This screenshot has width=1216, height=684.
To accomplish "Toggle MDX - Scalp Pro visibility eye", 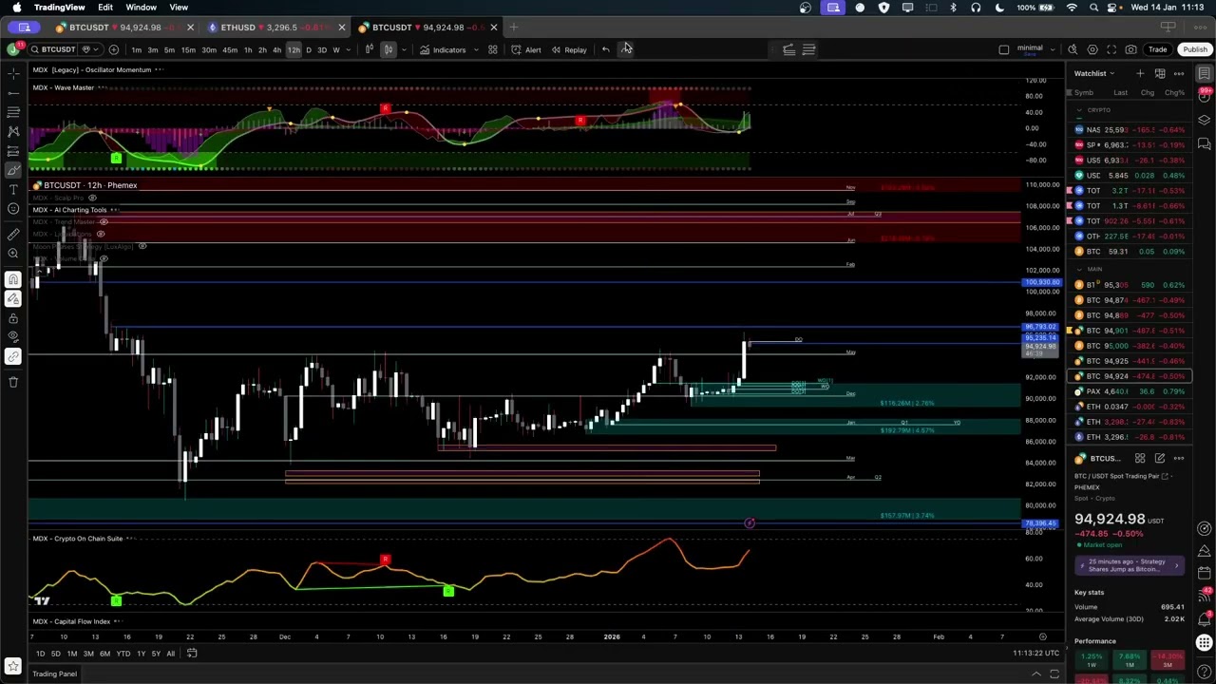I will pyautogui.click(x=92, y=198).
